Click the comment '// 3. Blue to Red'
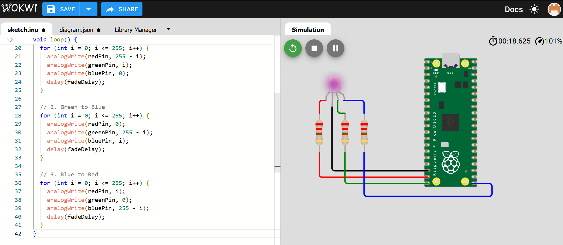563x245 pixels. pyautogui.click(x=69, y=175)
